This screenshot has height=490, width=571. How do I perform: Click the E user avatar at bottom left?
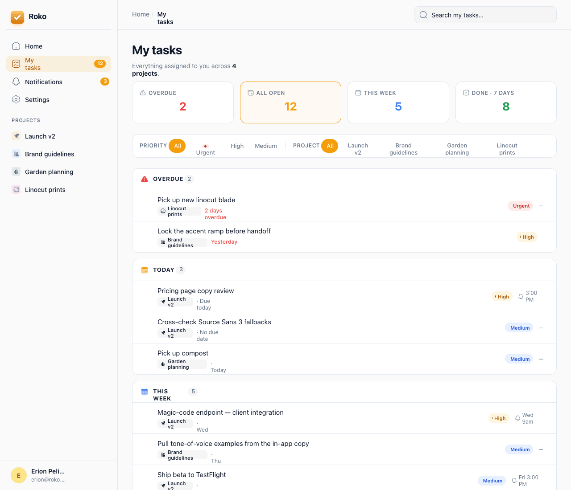point(19,475)
